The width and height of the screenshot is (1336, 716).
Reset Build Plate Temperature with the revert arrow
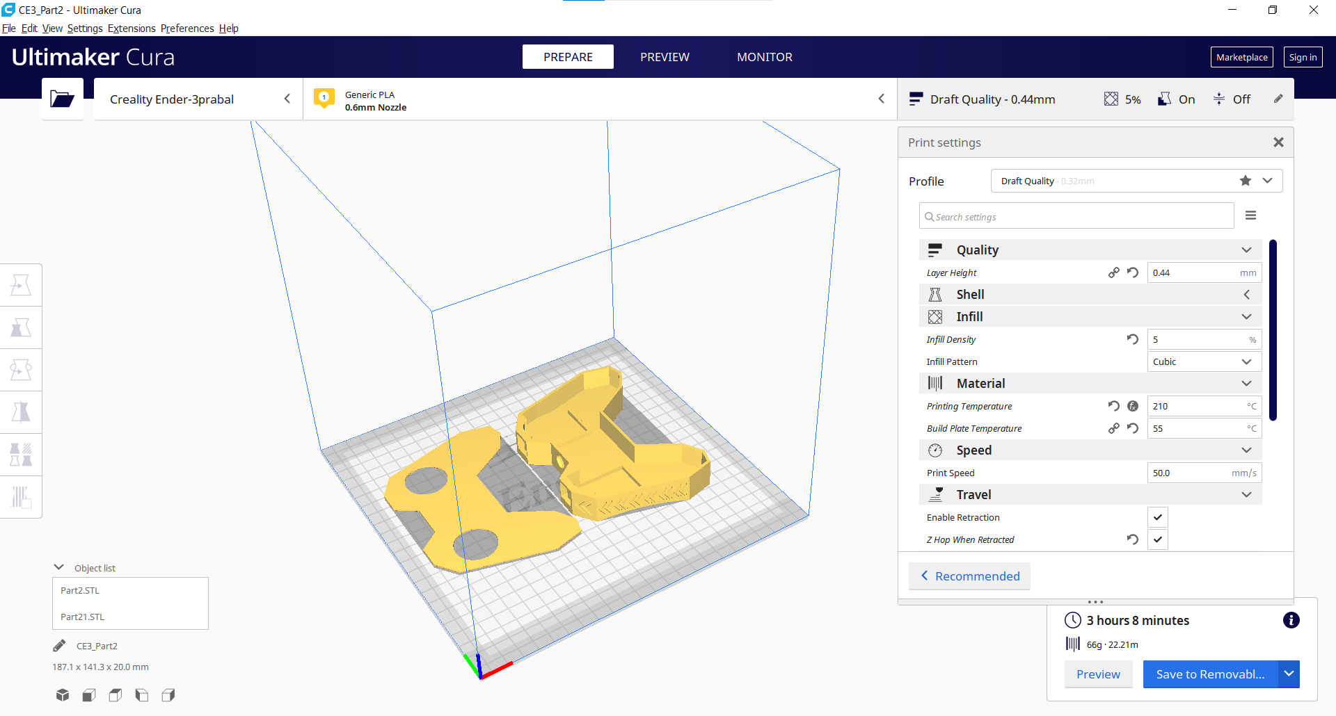(1133, 428)
